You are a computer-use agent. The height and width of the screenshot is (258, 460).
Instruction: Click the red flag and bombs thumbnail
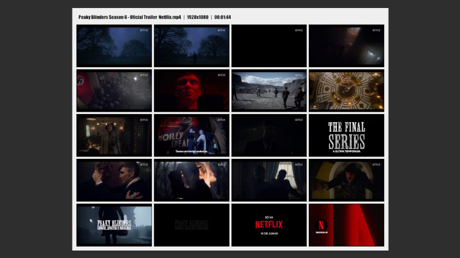tap(114, 91)
